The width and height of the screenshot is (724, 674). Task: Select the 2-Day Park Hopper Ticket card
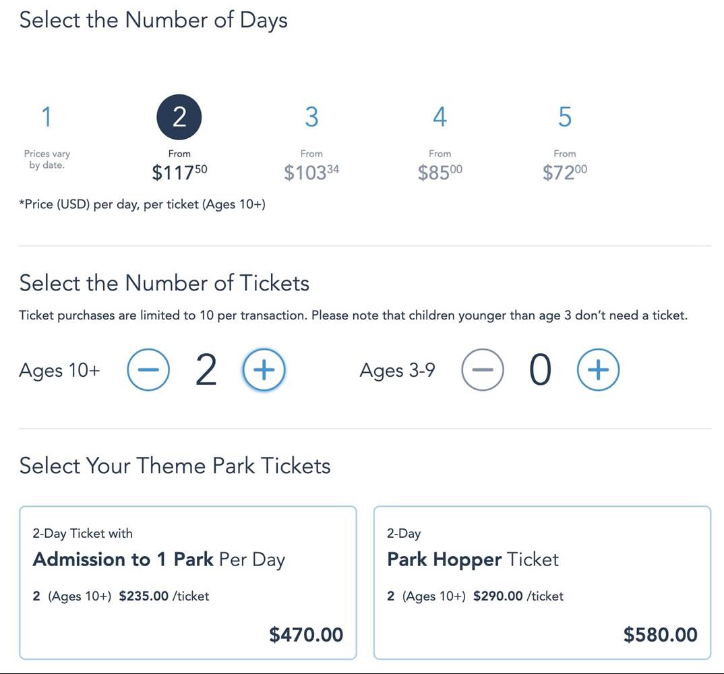click(x=542, y=582)
